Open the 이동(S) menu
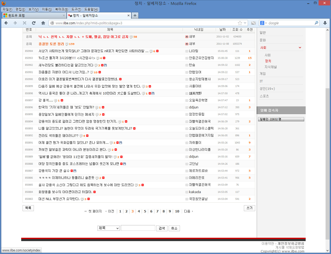 click(47, 9)
